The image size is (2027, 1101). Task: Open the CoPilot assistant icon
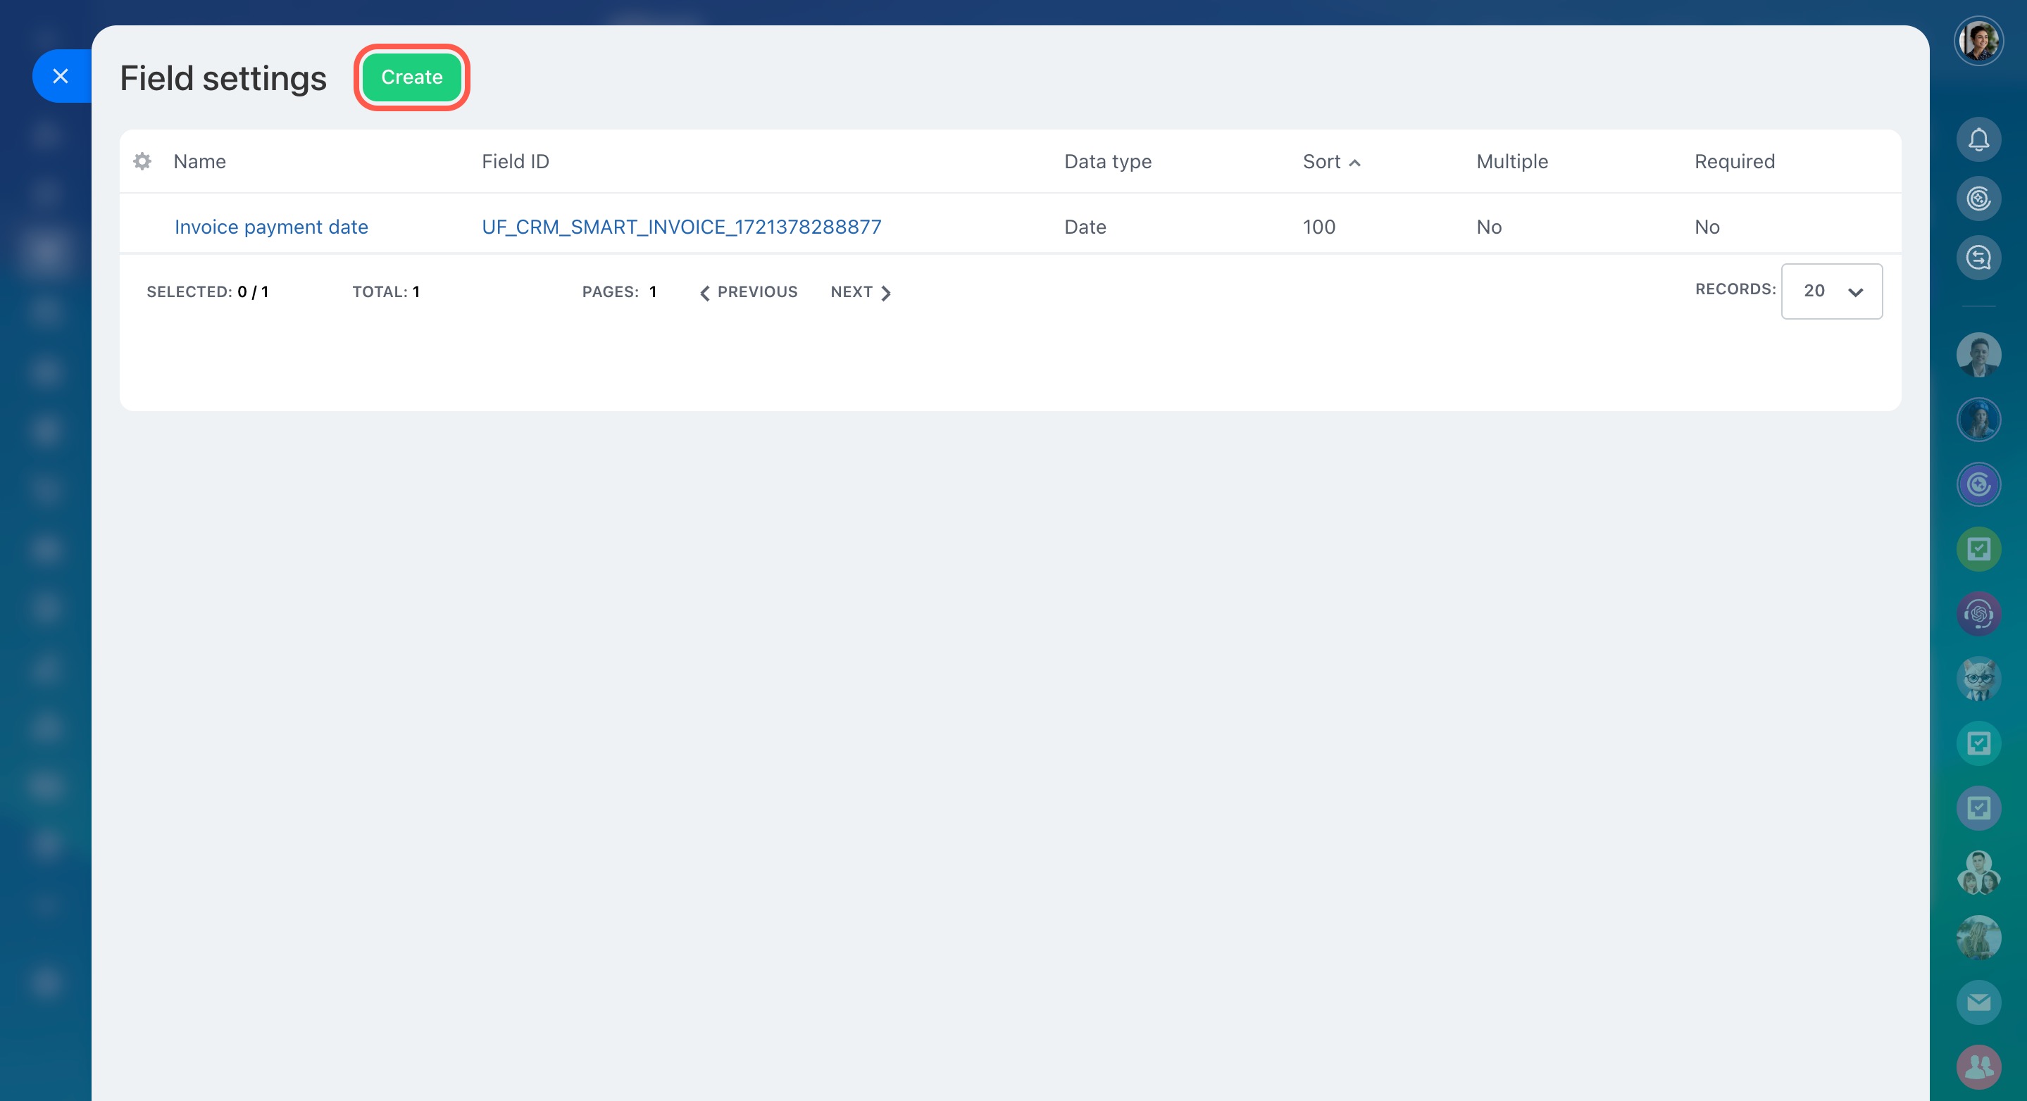pyautogui.click(x=1978, y=199)
